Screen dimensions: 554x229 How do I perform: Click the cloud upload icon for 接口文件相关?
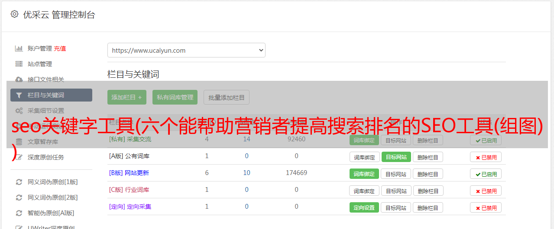pos(19,80)
